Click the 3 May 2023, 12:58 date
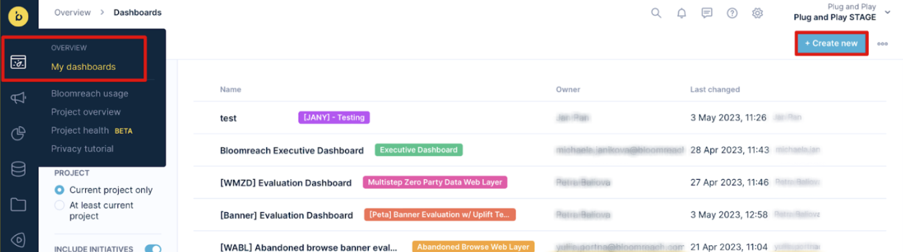The height and width of the screenshot is (252, 903). [x=729, y=215]
